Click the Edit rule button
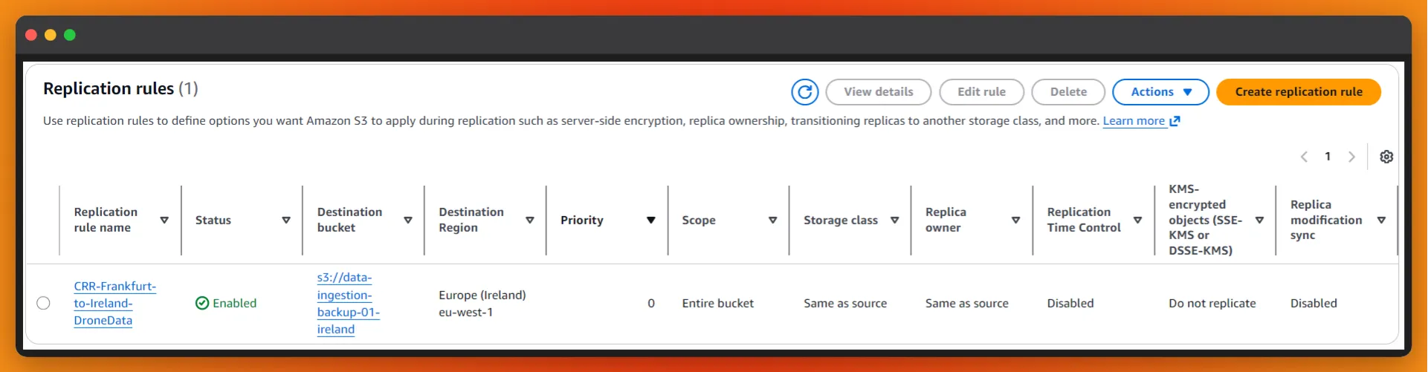The image size is (1428, 372). 981,92
